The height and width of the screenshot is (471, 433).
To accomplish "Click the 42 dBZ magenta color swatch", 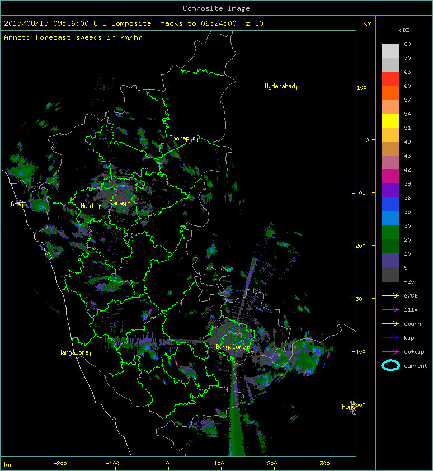I will point(390,176).
